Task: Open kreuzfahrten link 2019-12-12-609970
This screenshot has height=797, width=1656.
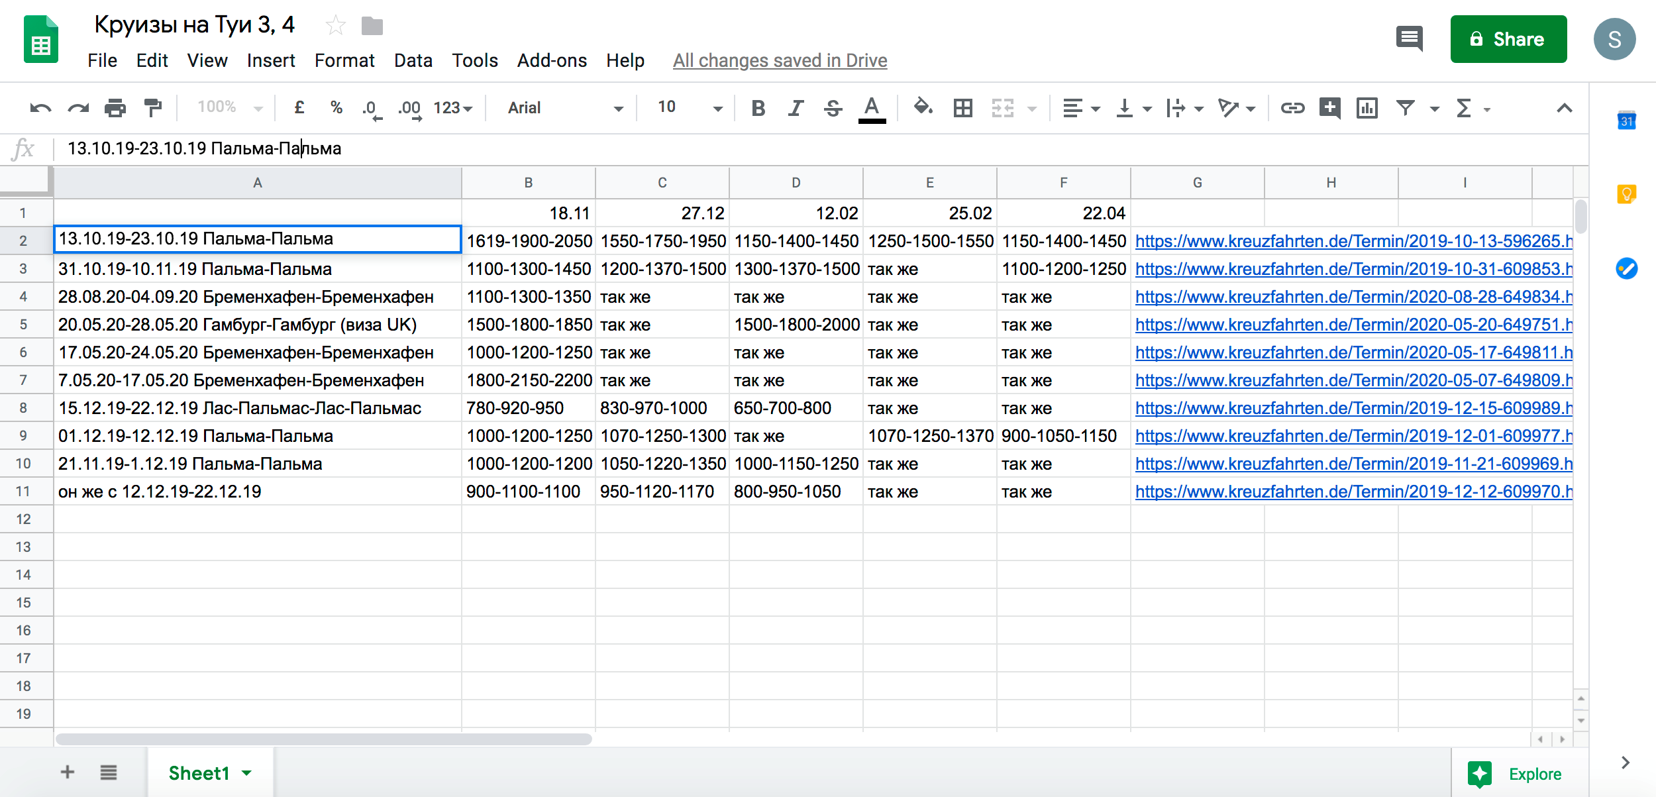Action: 1353,492
